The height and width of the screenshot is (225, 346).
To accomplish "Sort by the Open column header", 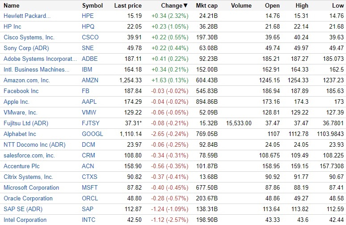I will (273, 6).
